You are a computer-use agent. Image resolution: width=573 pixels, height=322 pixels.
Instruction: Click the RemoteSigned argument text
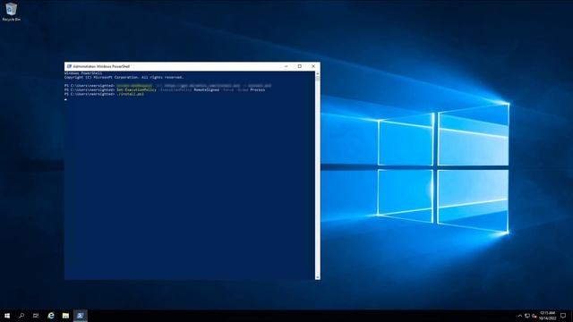pos(207,89)
